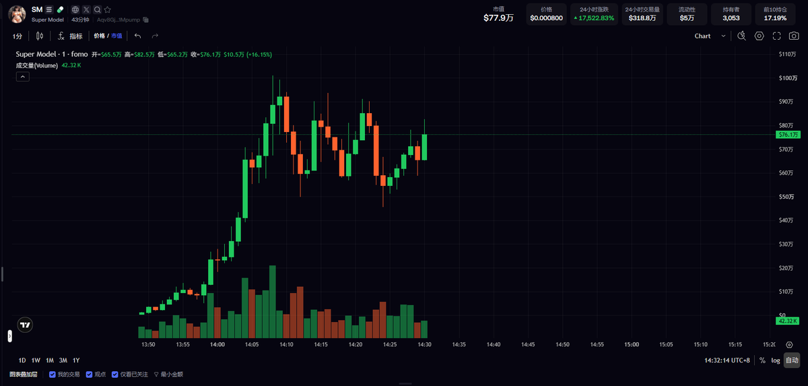This screenshot has height=386, width=808.
Task: Click the SM token avatar image
Action: [18, 13]
